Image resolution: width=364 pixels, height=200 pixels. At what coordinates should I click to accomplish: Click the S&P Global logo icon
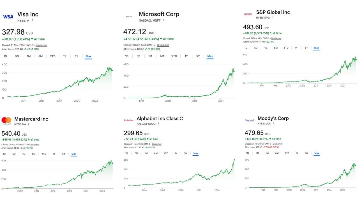248,14
